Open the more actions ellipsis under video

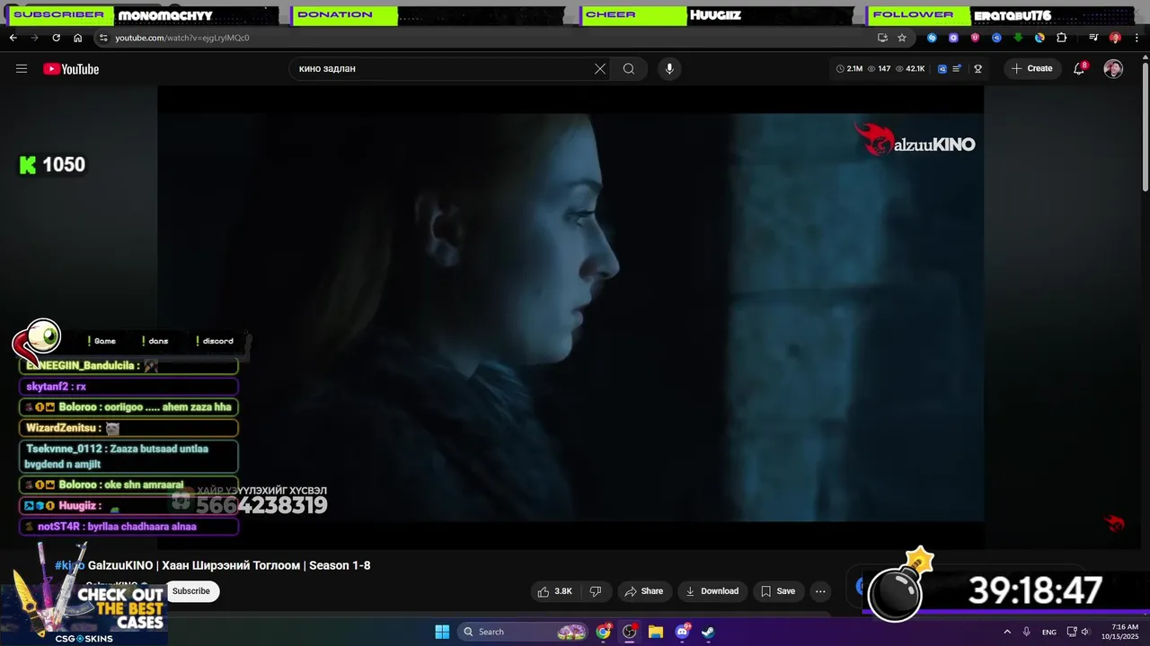point(820,591)
